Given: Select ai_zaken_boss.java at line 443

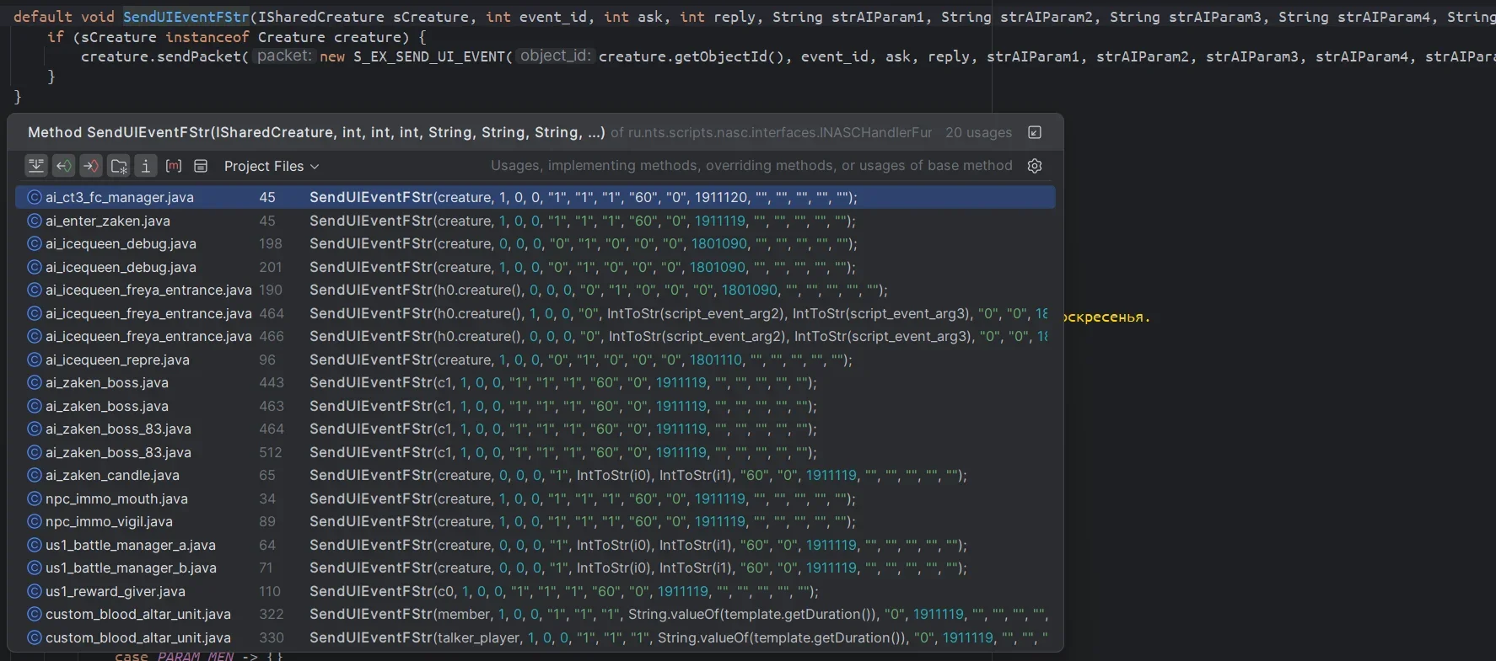Looking at the screenshot, I should [107, 382].
